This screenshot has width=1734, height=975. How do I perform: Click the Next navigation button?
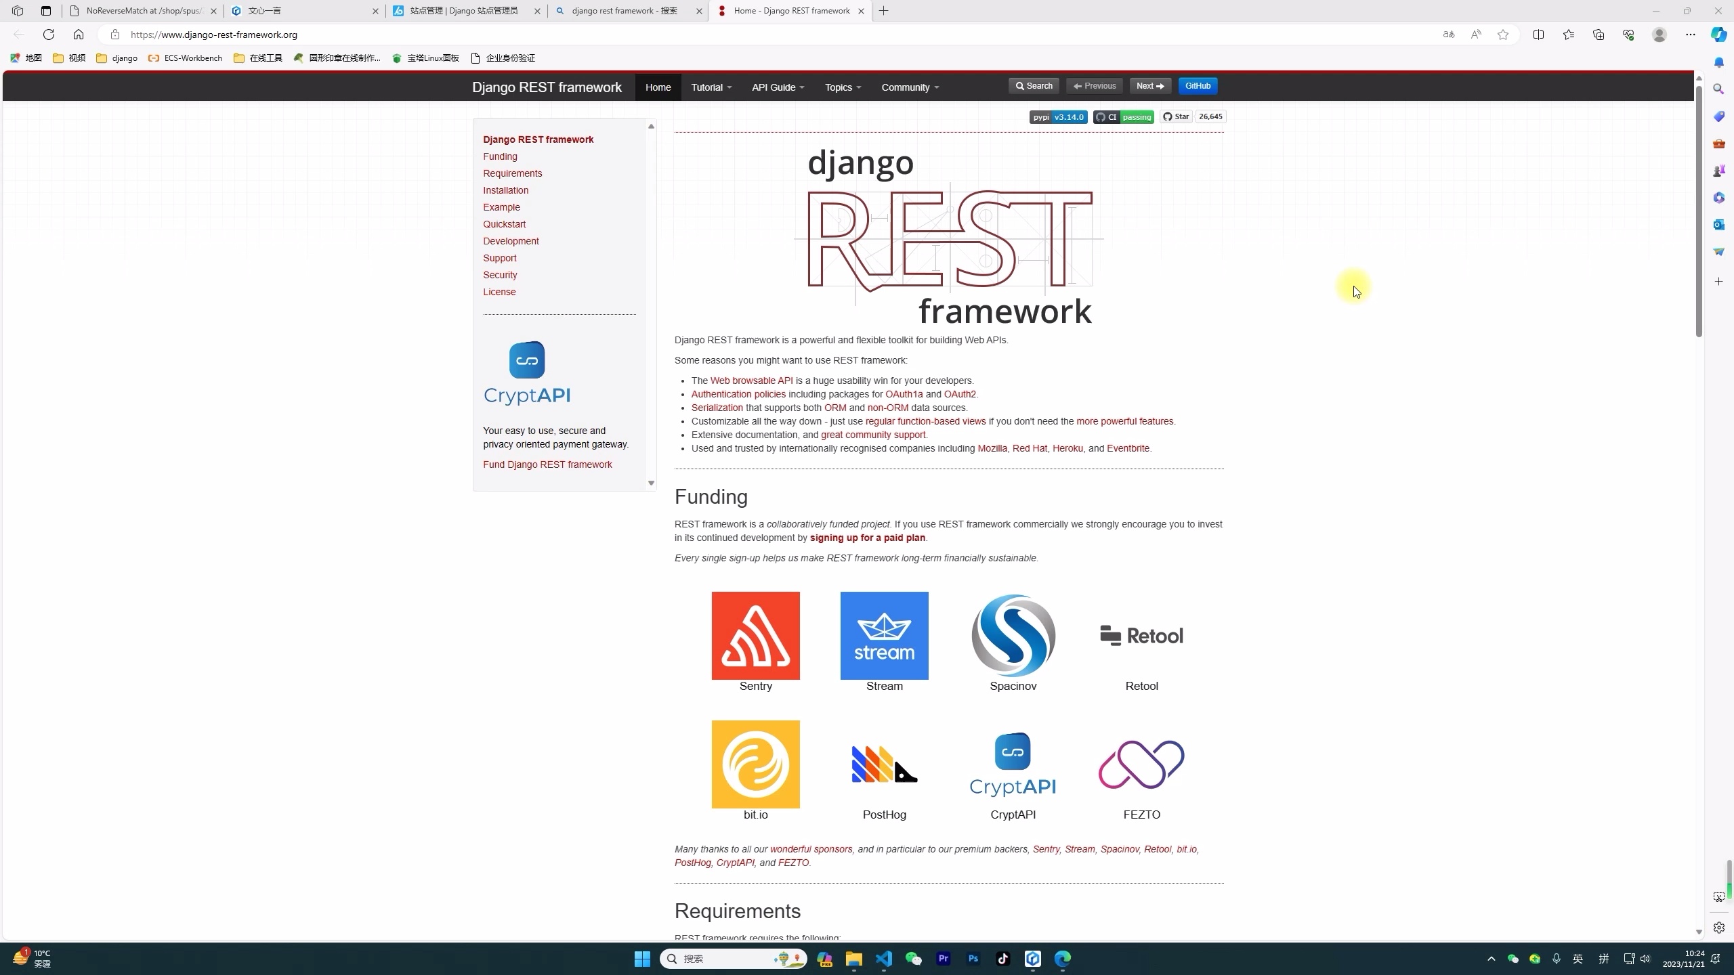tap(1149, 86)
